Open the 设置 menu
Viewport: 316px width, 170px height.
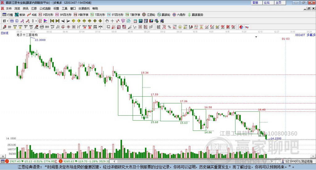tap(56, 8)
